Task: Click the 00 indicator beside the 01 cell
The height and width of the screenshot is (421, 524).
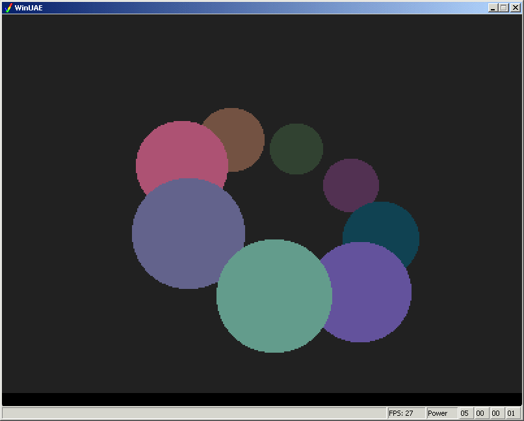Action: (x=497, y=413)
